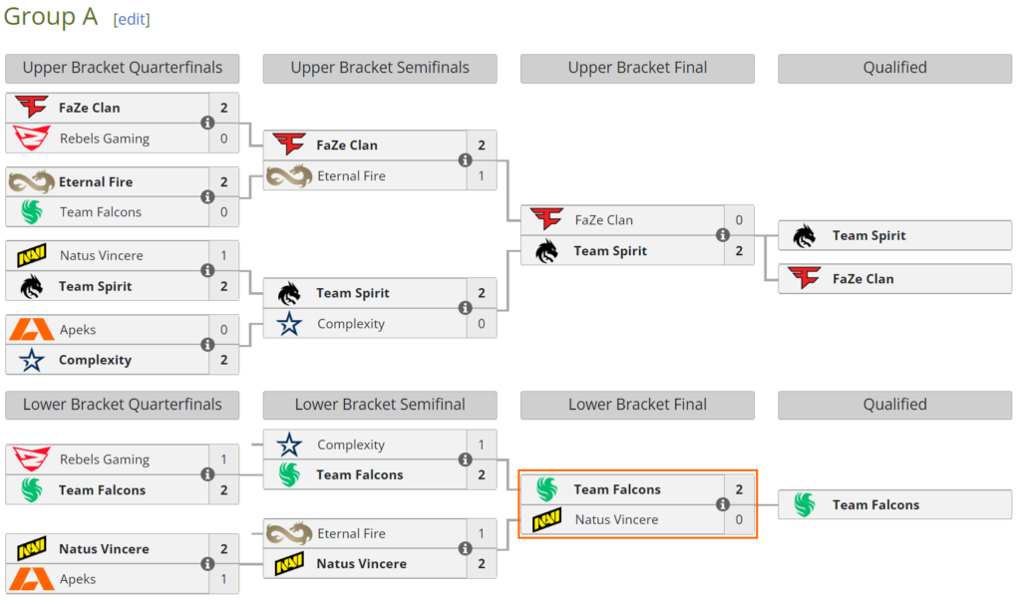Click the Apeks logo in upper quarterfinals

[x=31, y=330]
